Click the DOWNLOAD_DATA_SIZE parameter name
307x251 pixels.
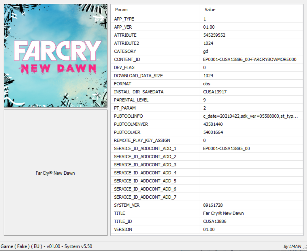[138, 76]
